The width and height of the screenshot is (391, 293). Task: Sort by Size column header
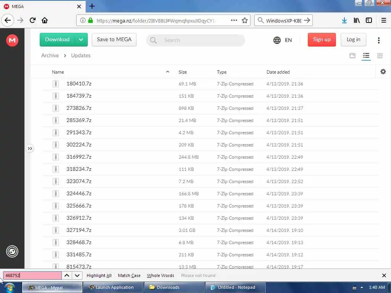[x=183, y=72]
